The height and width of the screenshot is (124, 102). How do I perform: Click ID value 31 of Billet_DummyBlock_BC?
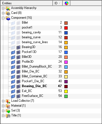pyautogui.click(x=60, y=66)
